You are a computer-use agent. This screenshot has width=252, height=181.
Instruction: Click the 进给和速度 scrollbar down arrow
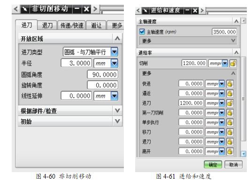[x=244, y=154]
